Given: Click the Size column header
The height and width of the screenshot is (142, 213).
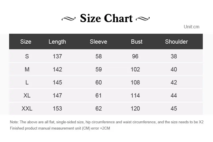Looking at the screenshot, I should [26, 42].
